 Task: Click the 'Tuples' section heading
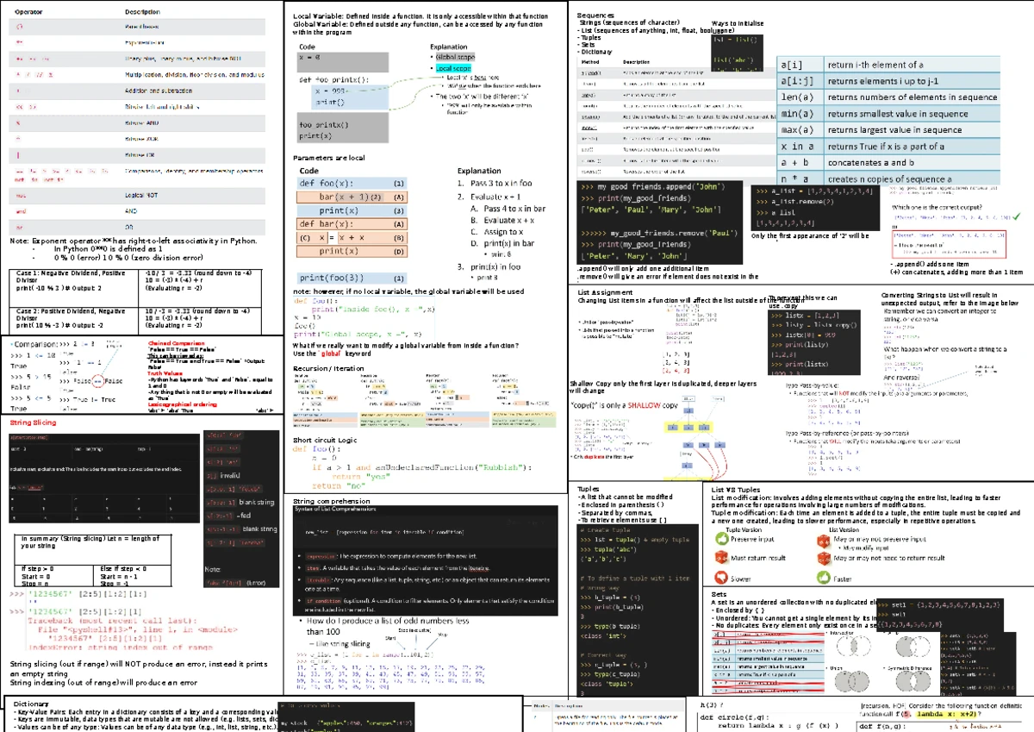[x=588, y=489]
